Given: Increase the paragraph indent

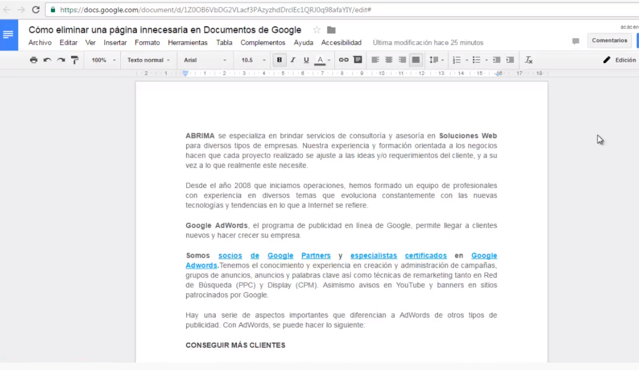Looking at the screenshot, I should pos(510,60).
